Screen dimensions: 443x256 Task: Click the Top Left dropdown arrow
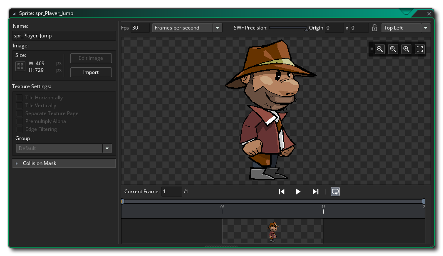pyautogui.click(x=426, y=28)
